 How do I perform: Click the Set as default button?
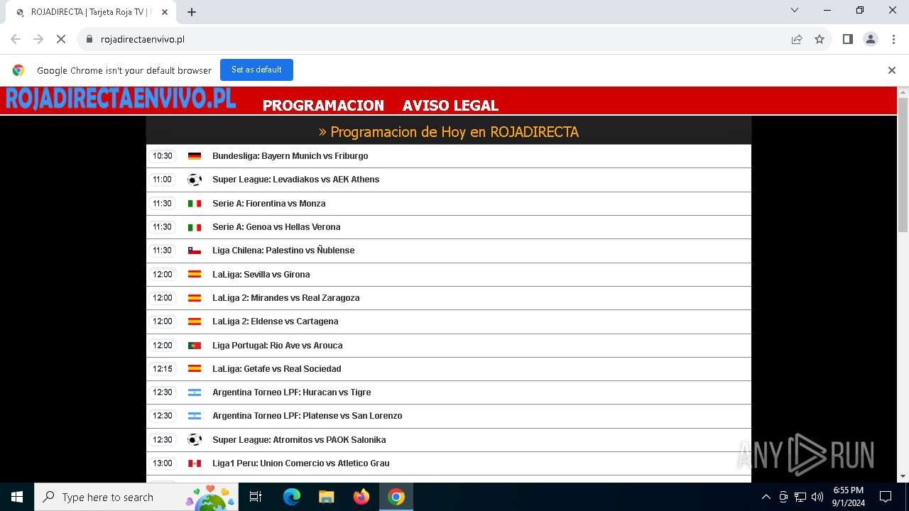point(256,70)
